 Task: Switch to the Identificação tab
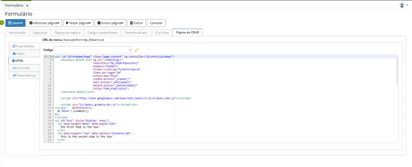point(17,33)
